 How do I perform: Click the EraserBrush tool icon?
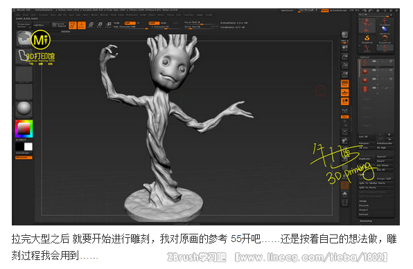click(x=385, y=39)
